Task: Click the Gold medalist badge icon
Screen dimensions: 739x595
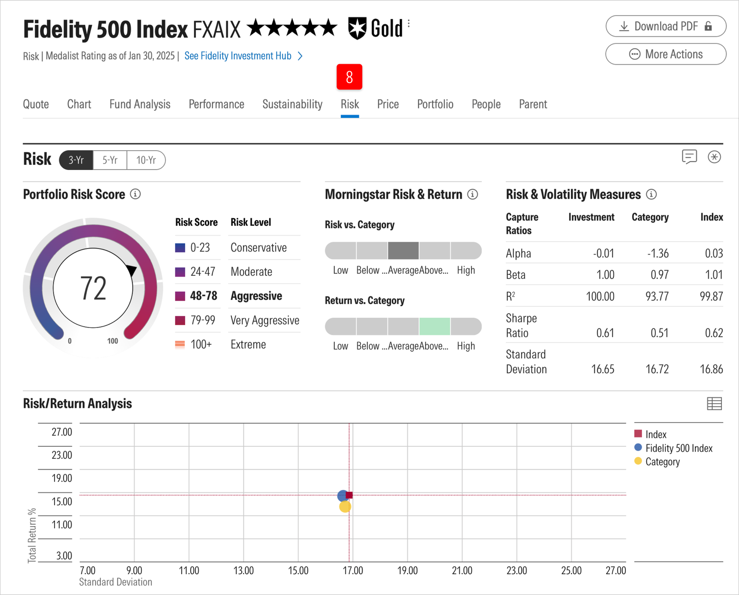Action: tap(357, 29)
